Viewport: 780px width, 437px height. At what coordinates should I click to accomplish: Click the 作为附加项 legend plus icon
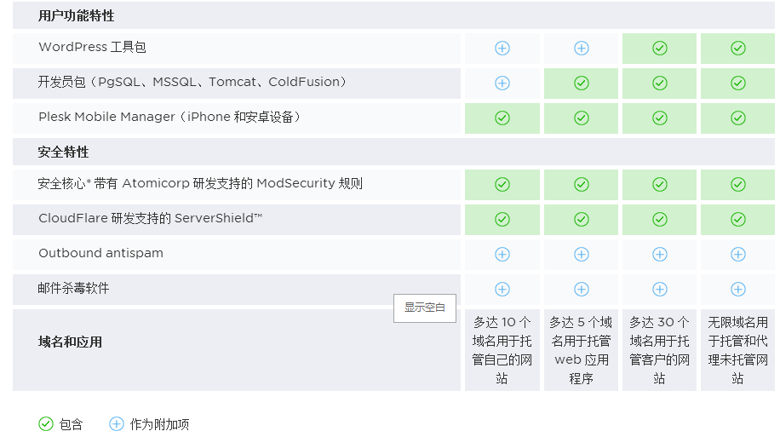(117, 424)
